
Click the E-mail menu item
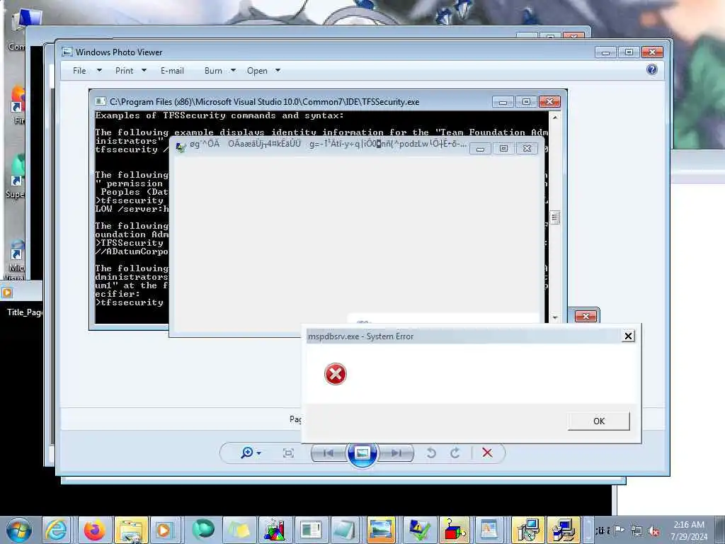click(x=172, y=71)
